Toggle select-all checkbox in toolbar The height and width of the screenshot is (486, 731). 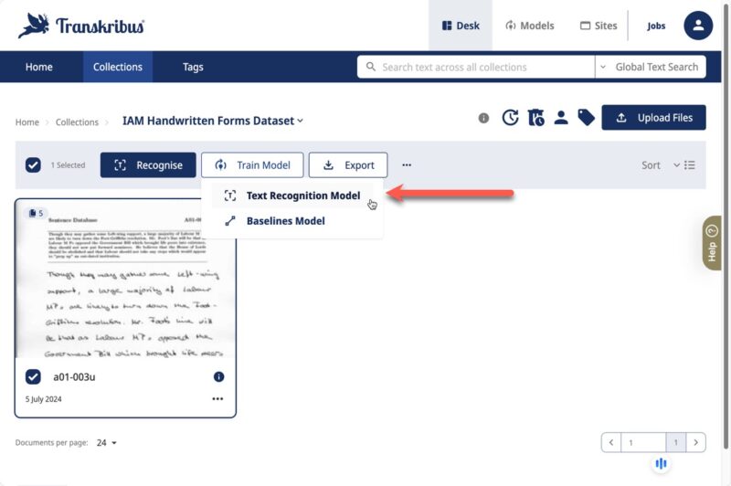tap(33, 165)
